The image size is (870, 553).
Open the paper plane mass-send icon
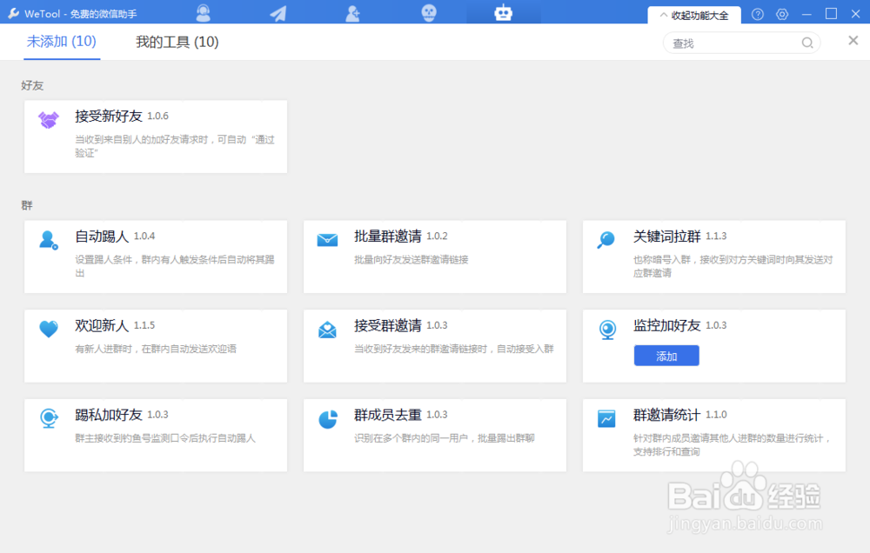(x=278, y=13)
